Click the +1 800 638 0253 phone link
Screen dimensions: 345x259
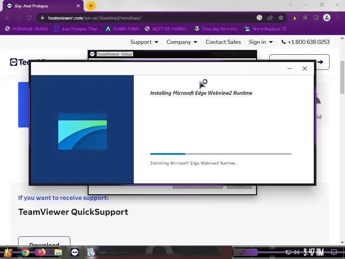(305, 42)
